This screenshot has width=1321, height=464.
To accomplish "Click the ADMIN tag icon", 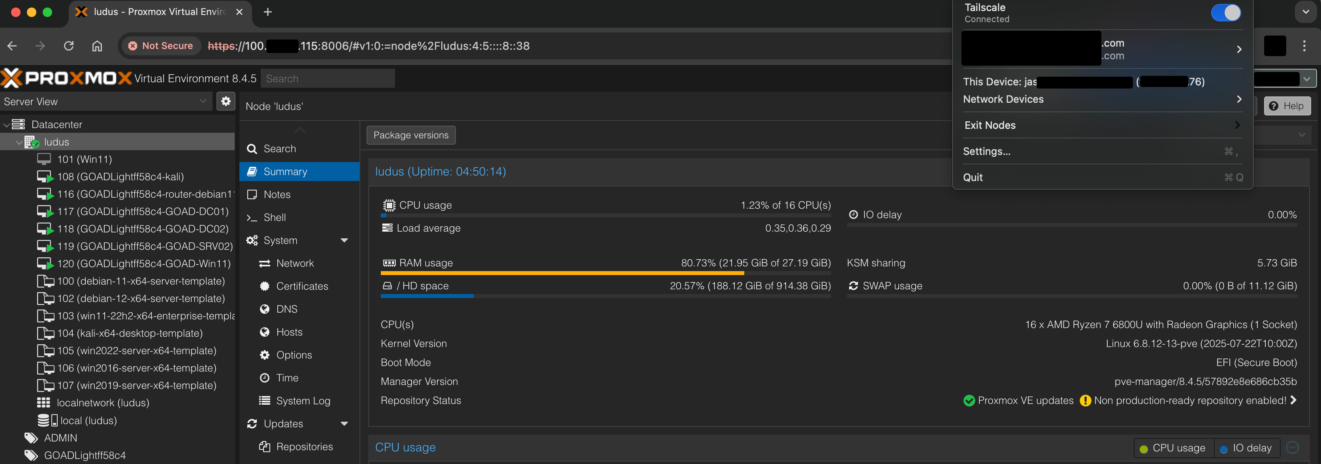I will (31, 438).
